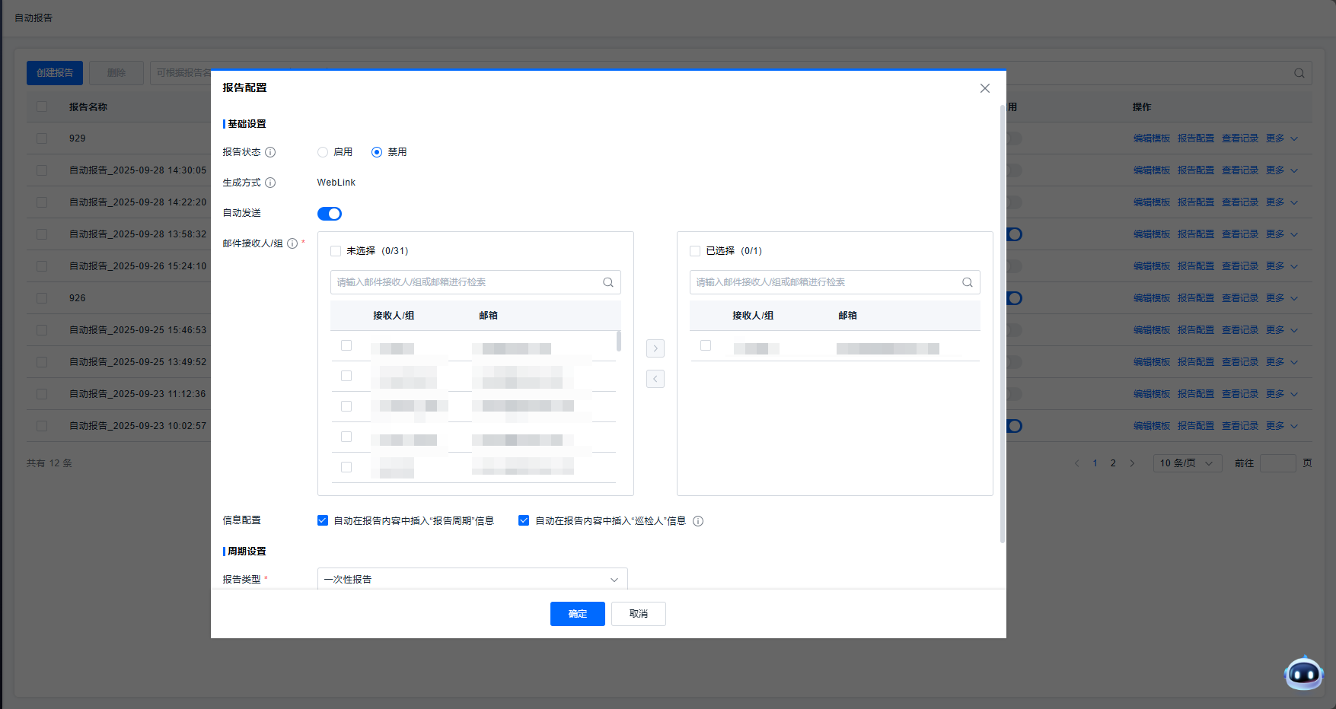Click the info icon next to 生成方式
The image size is (1336, 709).
tap(270, 183)
